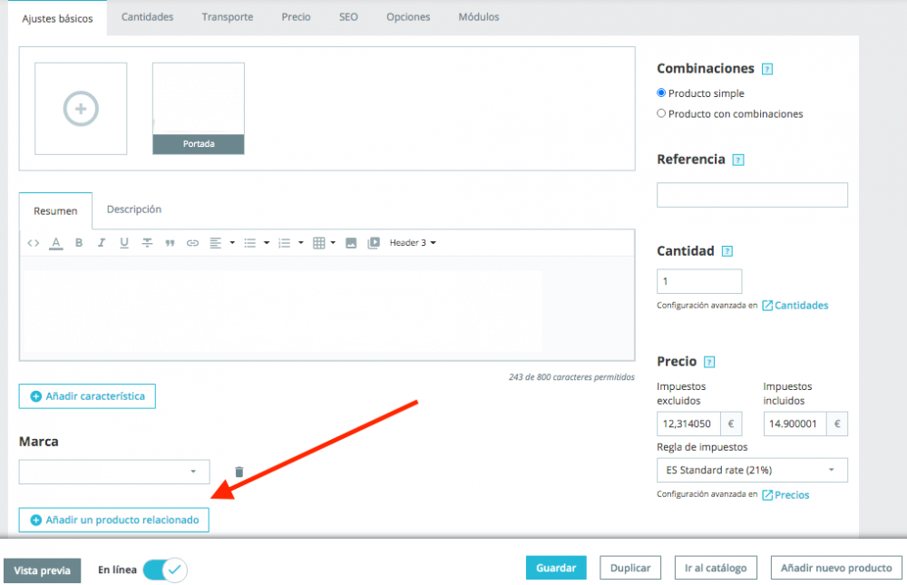
Task: Go to the SEO tab
Action: (x=348, y=17)
